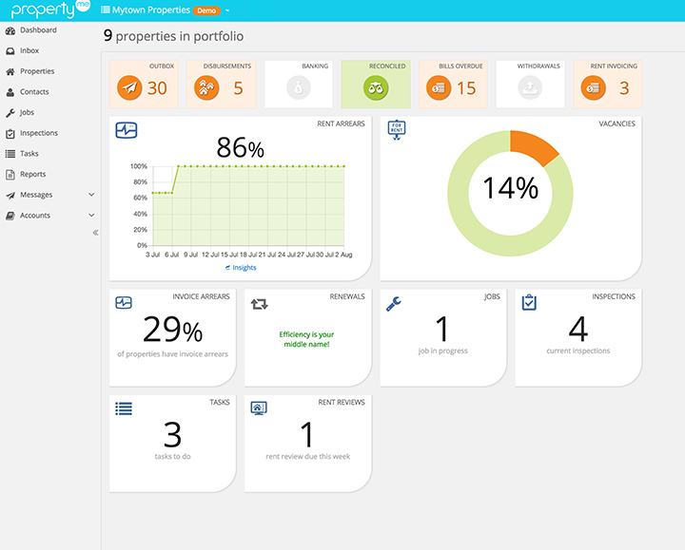Click the 14% vacancies figure
The height and width of the screenshot is (550, 685).
pyautogui.click(x=510, y=188)
